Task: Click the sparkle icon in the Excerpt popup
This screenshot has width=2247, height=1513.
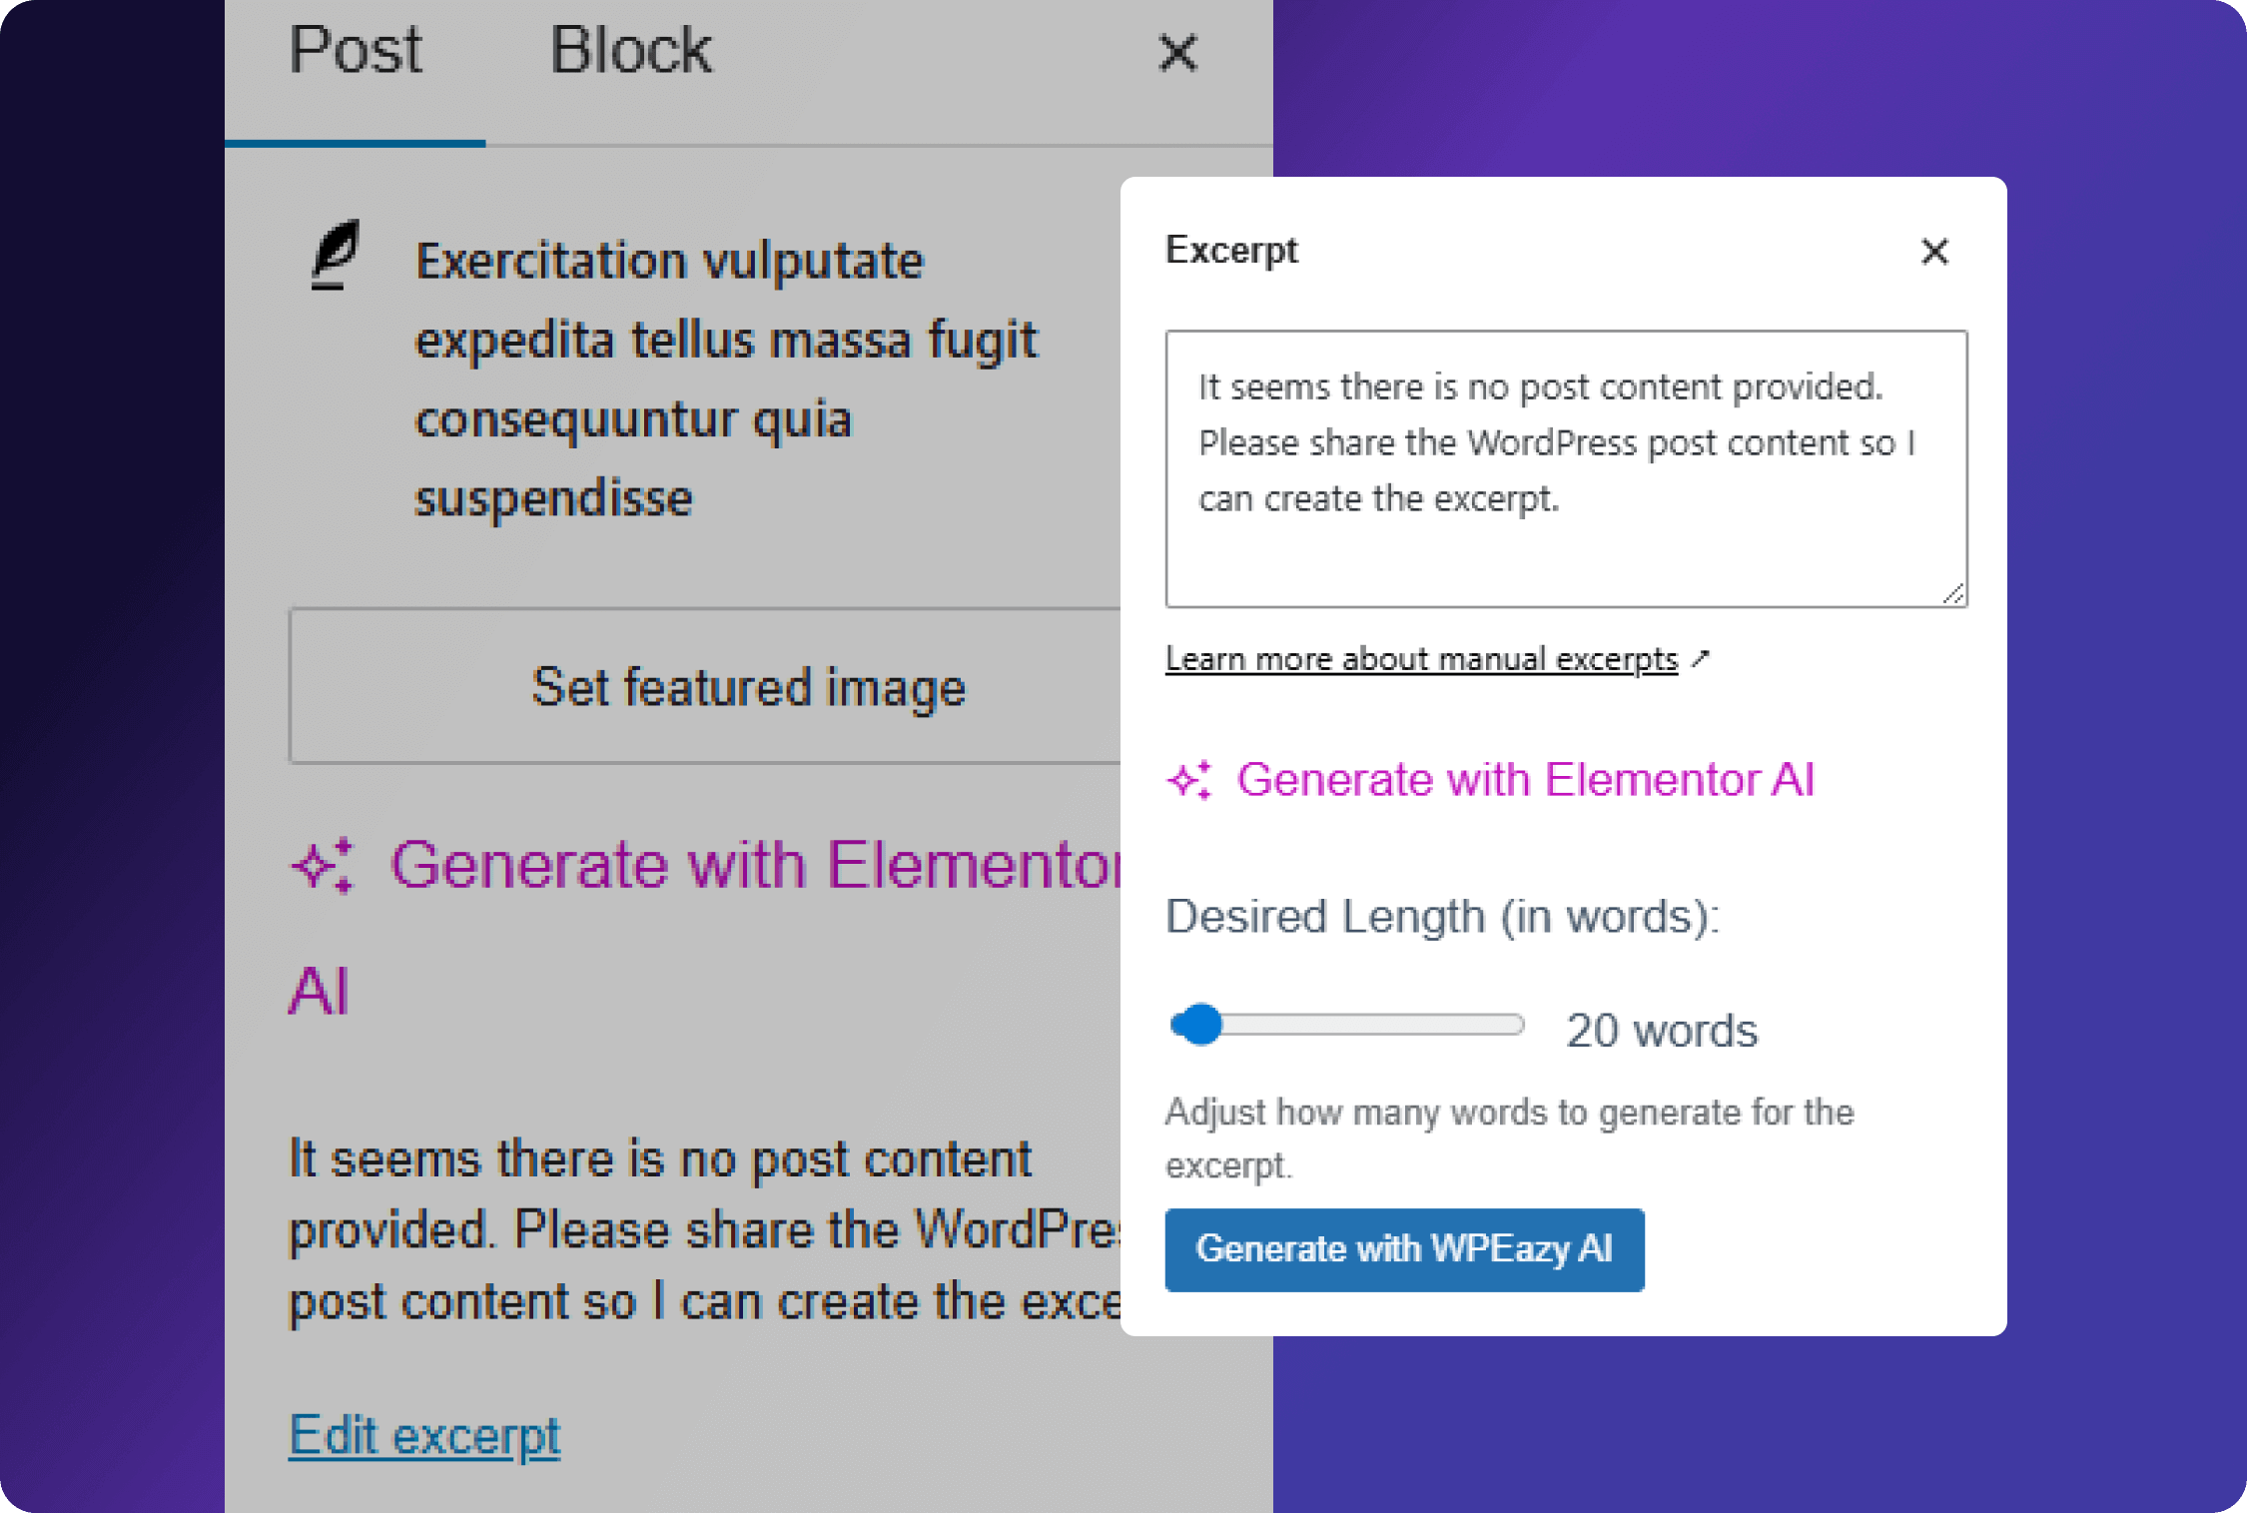Action: pyautogui.click(x=1189, y=780)
